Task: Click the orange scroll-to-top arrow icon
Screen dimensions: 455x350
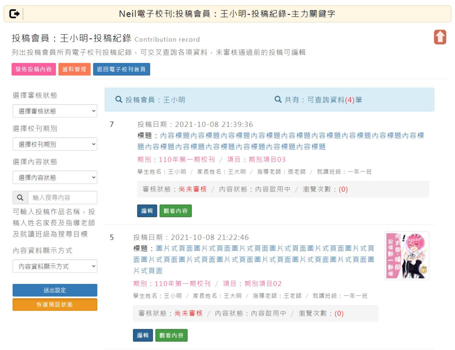Action: coord(440,37)
